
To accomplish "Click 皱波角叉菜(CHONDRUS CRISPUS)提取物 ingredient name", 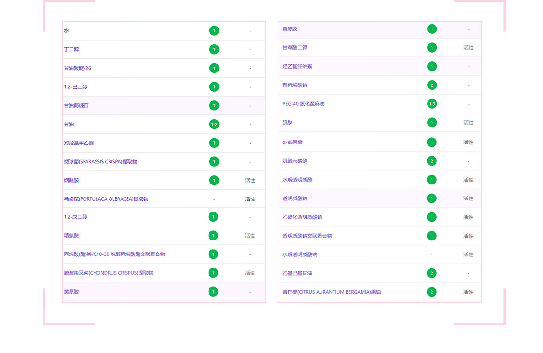I will click(x=109, y=273).
